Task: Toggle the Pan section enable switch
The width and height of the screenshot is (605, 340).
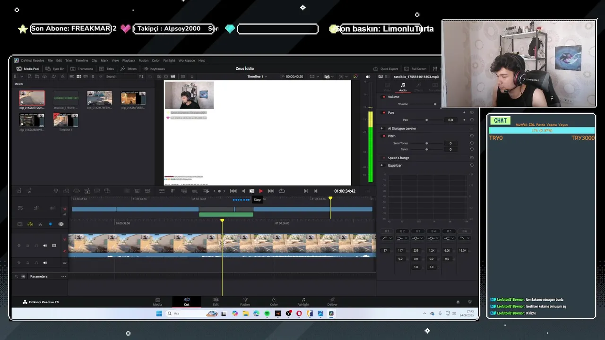Action: [384, 112]
